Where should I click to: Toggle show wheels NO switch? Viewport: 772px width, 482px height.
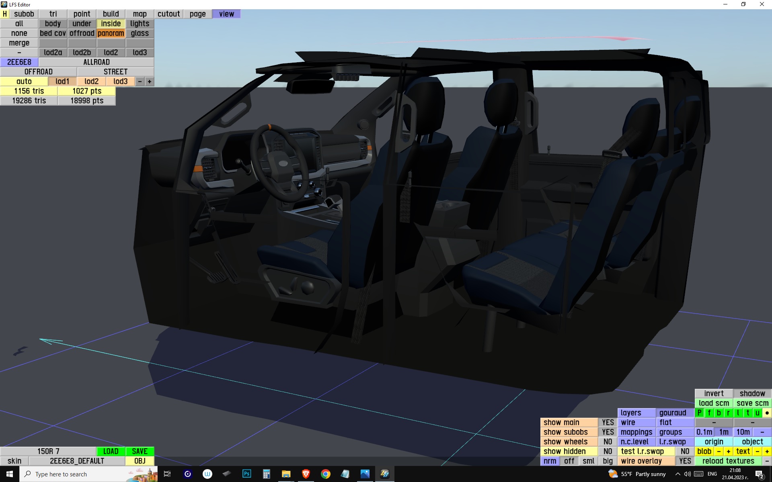click(608, 441)
